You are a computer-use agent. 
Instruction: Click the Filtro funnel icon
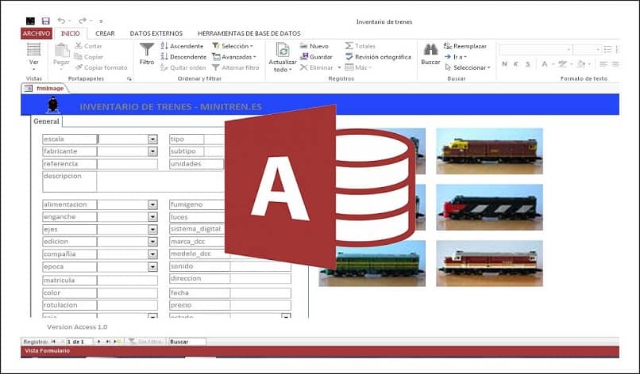tap(147, 52)
